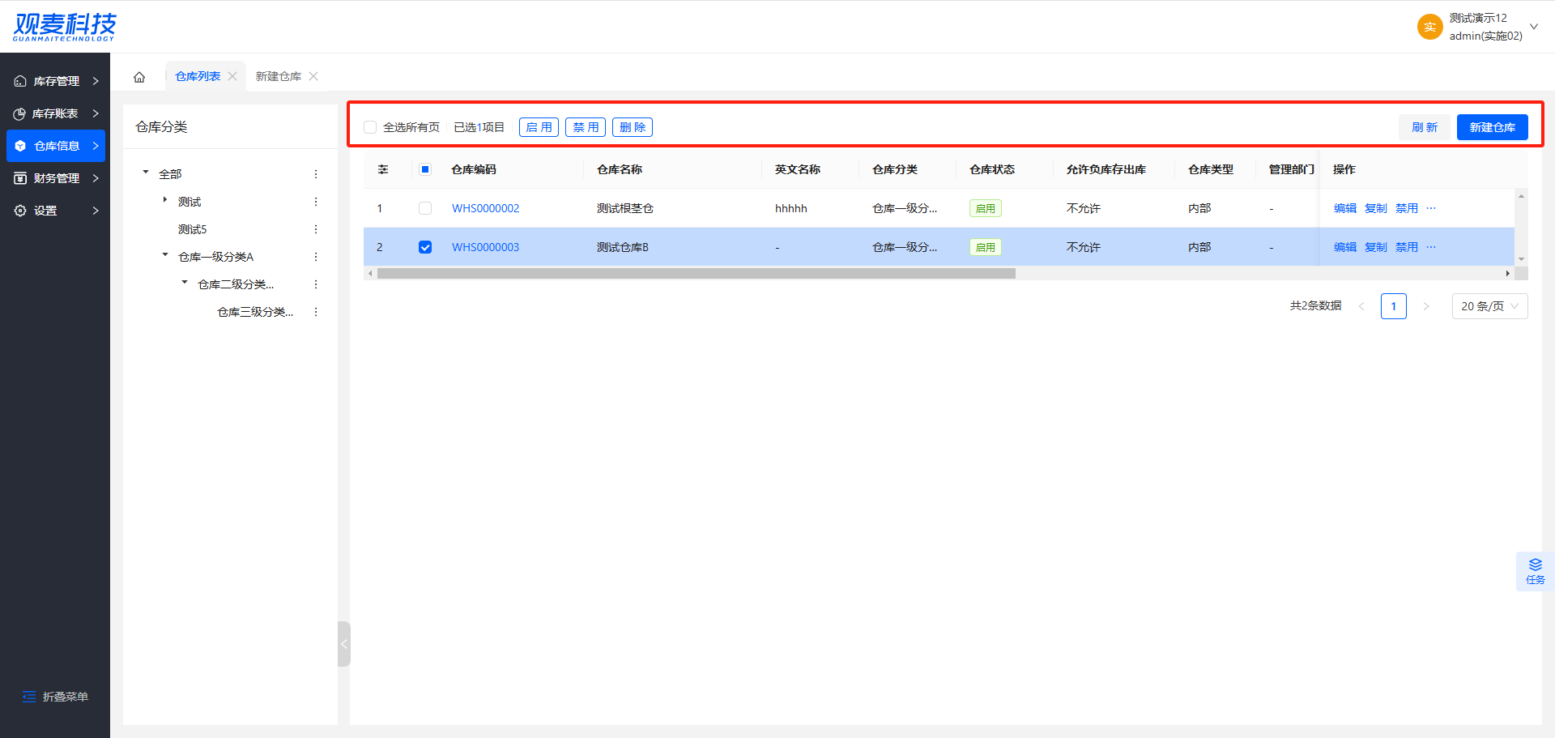Click the 禁用 batch disable button
The height and width of the screenshot is (738, 1555).
tap(586, 127)
